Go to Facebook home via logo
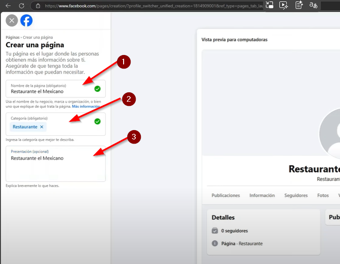Viewport: 340px width, 264px height. (x=27, y=21)
